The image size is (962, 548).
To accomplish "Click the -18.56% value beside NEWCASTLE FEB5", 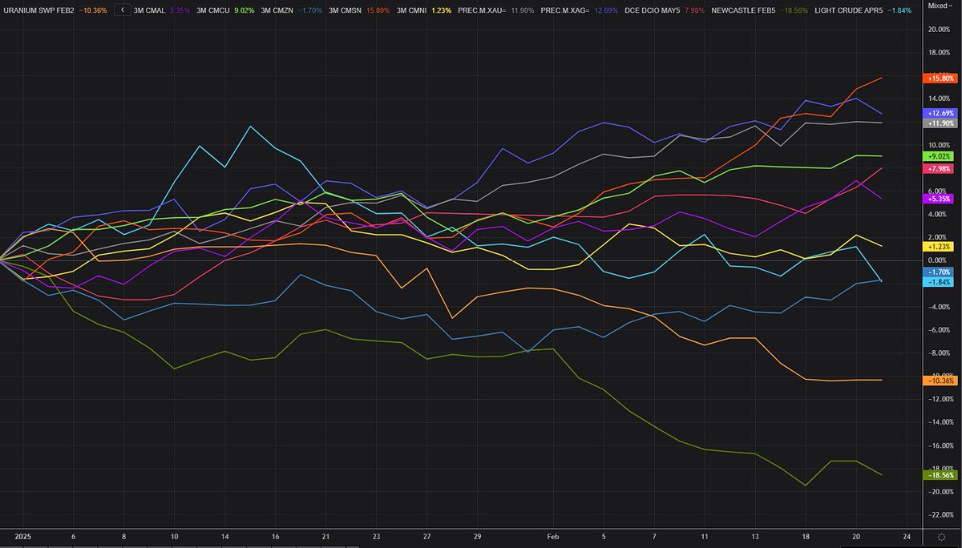I will pyautogui.click(x=794, y=10).
